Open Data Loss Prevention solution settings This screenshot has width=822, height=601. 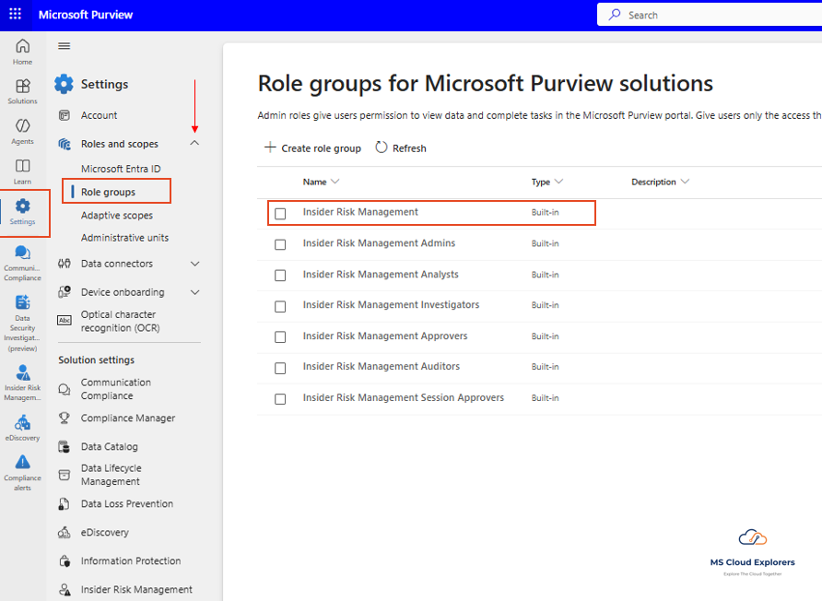[x=127, y=504]
